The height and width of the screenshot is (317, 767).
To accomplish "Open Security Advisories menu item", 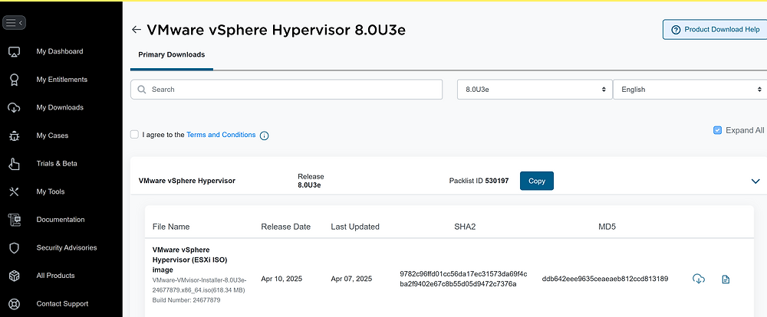I will click(67, 247).
